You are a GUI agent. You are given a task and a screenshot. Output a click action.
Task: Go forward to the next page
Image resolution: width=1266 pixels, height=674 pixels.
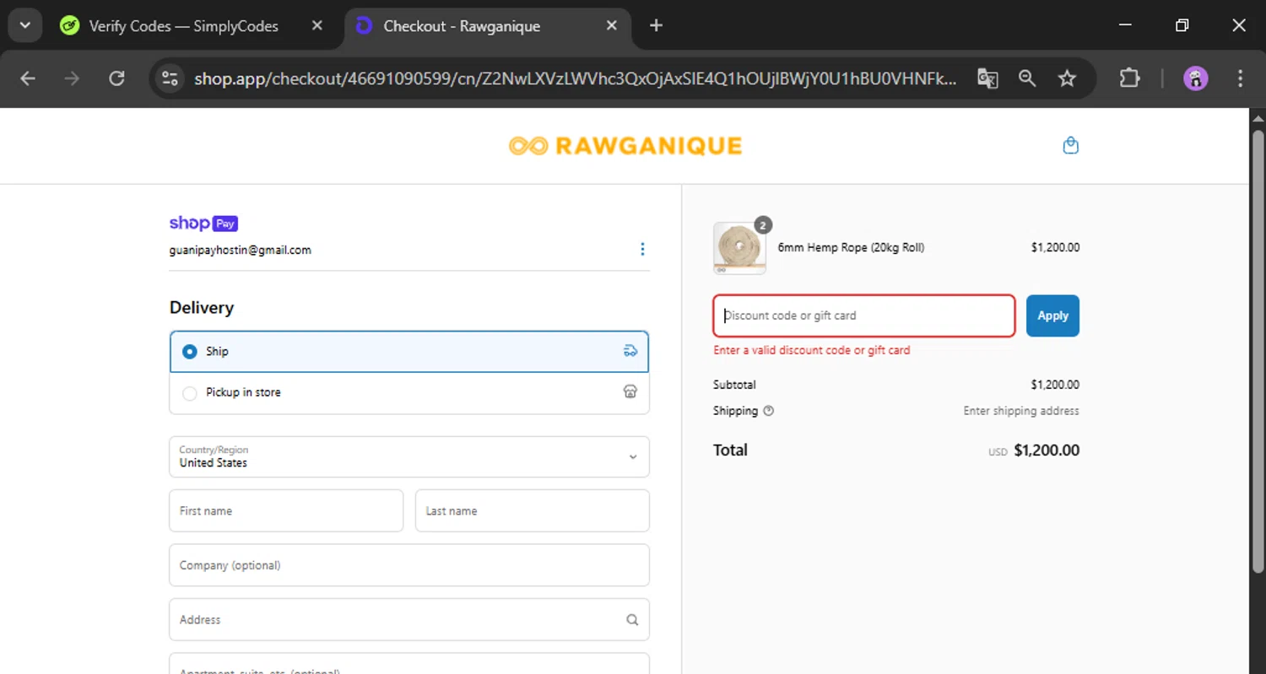pos(73,78)
